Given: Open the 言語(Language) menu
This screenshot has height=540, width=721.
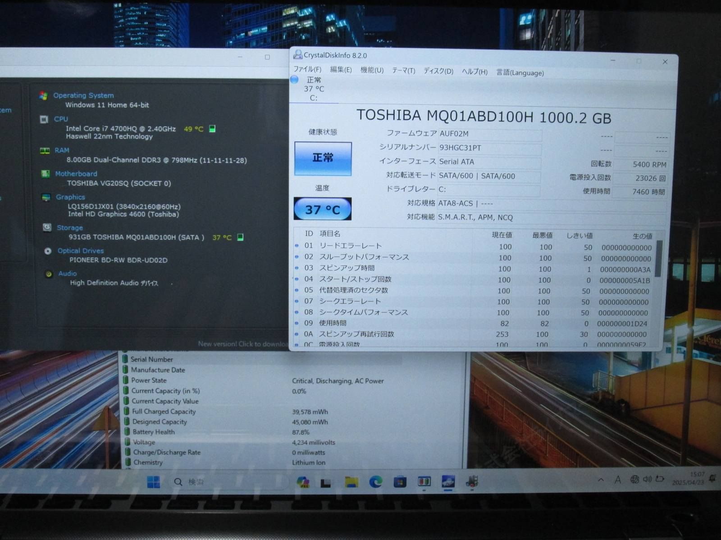Looking at the screenshot, I should (520, 72).
